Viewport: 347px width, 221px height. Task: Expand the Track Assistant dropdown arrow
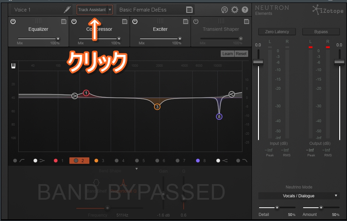click(110, 10)
